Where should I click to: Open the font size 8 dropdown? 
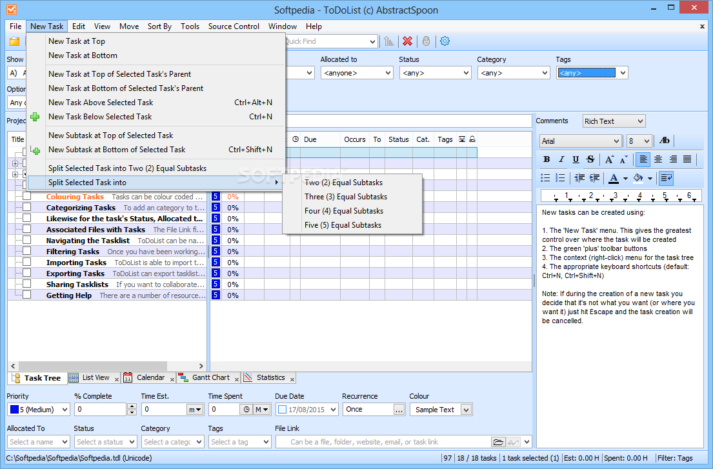(x=647, y=141)
